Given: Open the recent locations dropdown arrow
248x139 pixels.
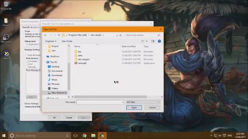Looking at the screenshot, I should pos(55,35).
